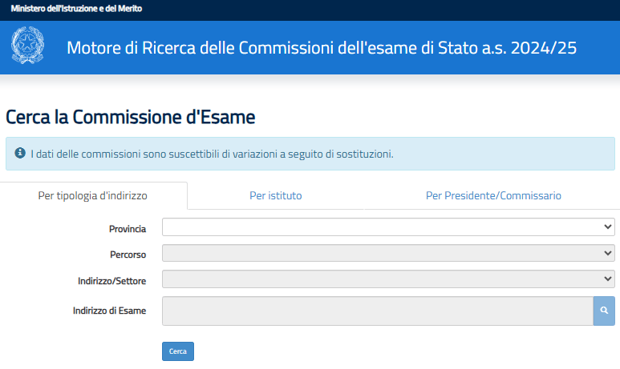620x369 pixels.
Task: Click the Cerca la Commissione d'Esame heading
Action: (131, 117)
